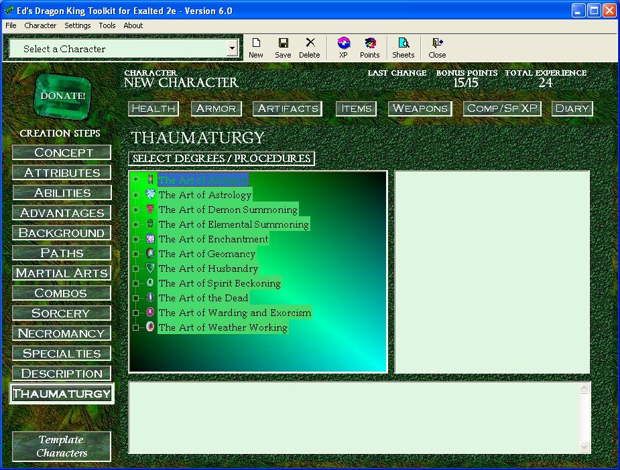
Task: Click the Delete X toolbar icon
Action: tap(310, 43)
